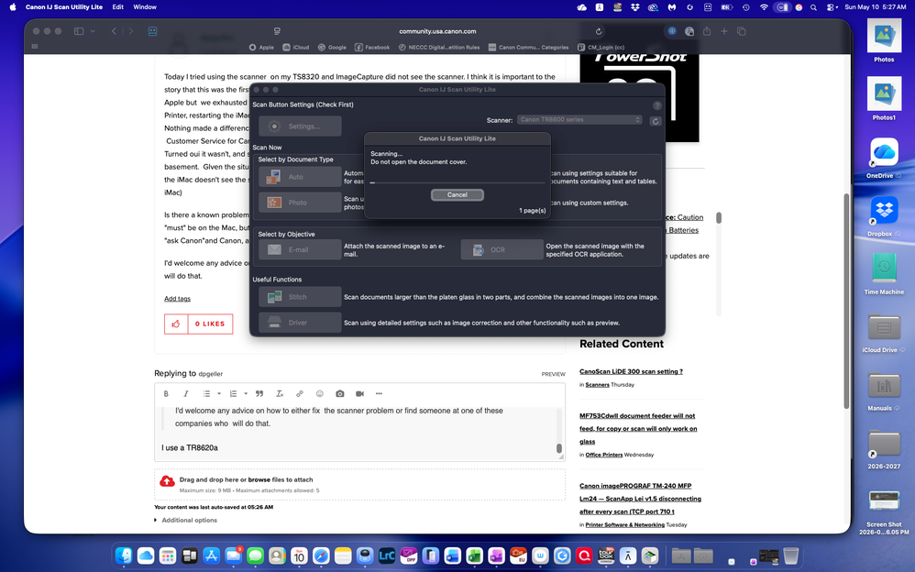Open NECCC Digital Competition Rules bookmark
Image resolution: width=915 pixels, height=572 pixels.
pos(439,48)
